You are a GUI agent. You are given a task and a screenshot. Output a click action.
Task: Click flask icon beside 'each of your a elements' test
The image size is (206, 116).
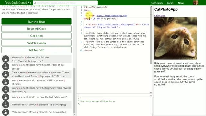point(6,112)
